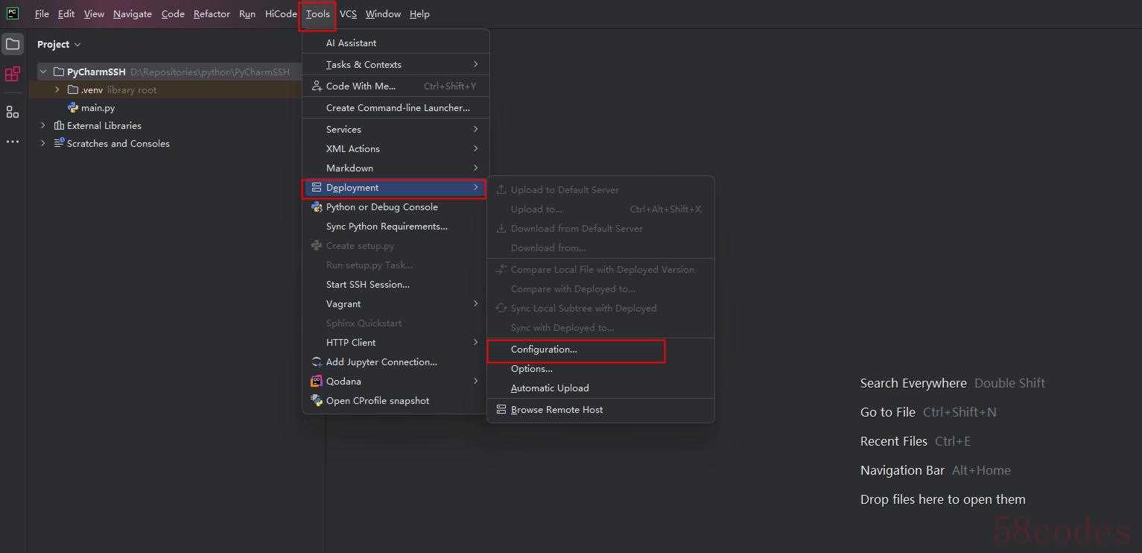Click the Open CProfile snapshot icon
Screen dimensions: 1142x553
[317, 401]
